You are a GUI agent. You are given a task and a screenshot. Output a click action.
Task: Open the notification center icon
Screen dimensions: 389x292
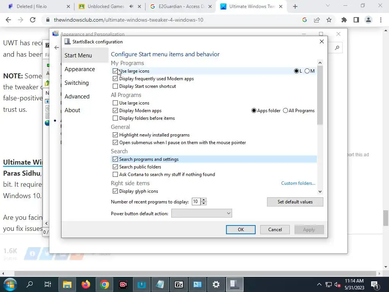(x=374, y=284)
